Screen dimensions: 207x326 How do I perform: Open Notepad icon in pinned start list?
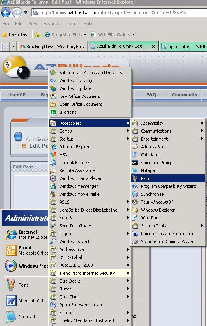pos(10,317)
